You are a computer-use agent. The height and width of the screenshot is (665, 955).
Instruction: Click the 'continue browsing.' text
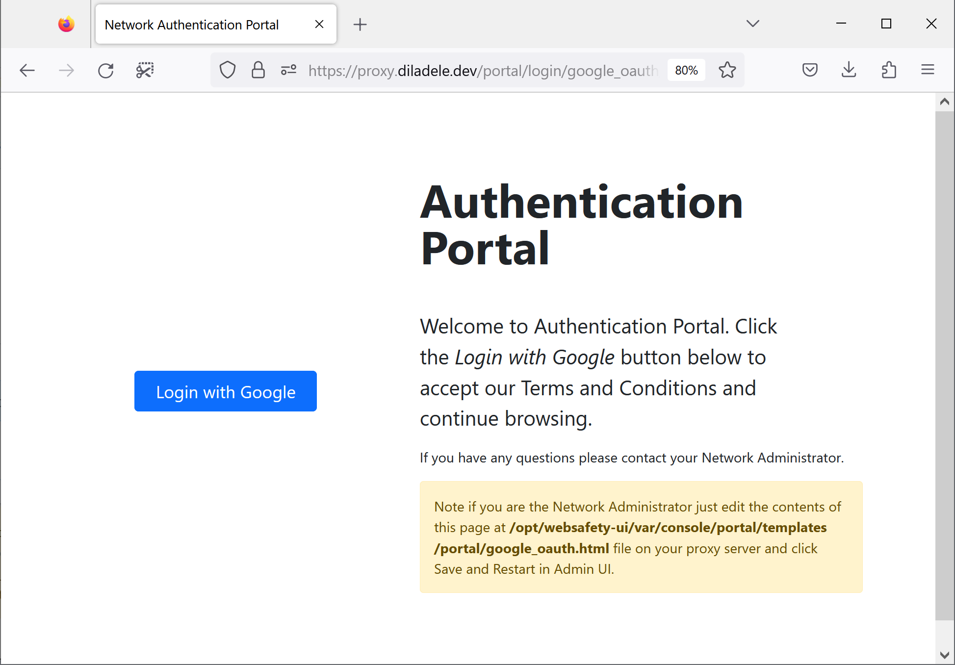[506, 419]
